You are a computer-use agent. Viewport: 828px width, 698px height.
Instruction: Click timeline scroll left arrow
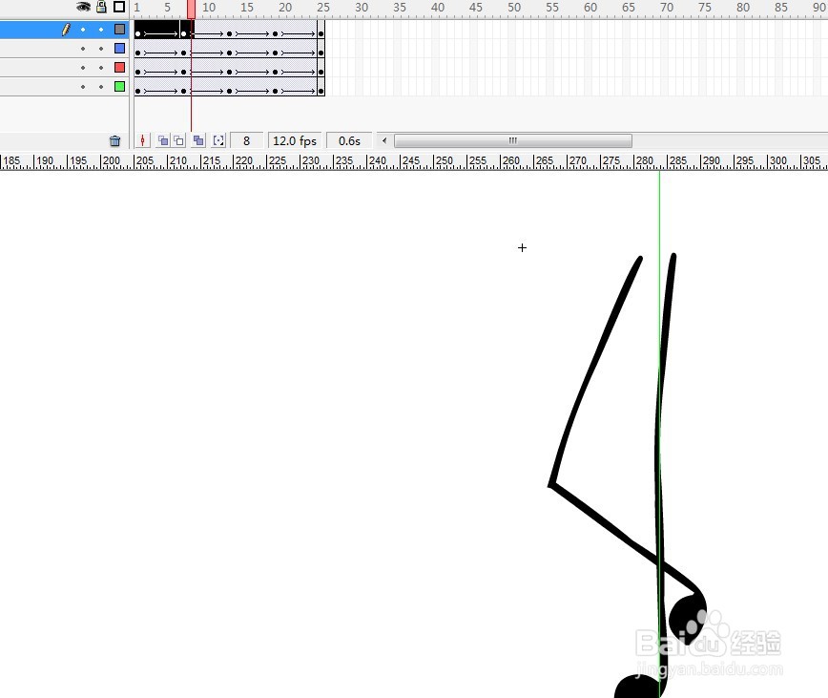pyautogui.click(x=384, y=141)
